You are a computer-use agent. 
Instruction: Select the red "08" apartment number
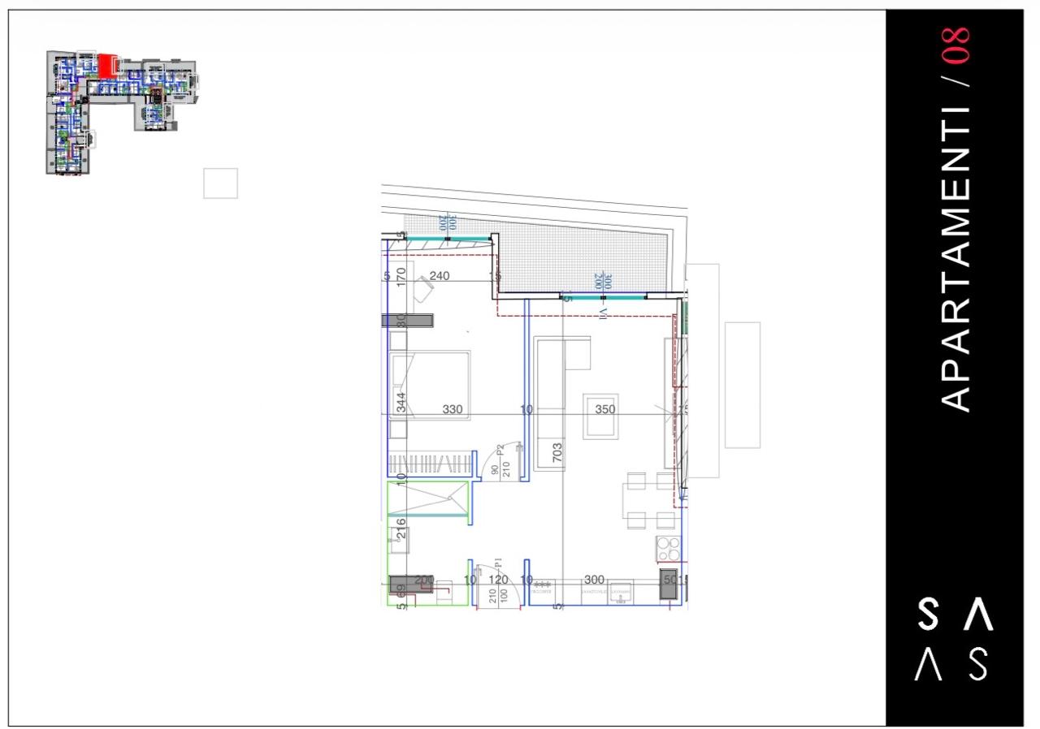(955, 45)
